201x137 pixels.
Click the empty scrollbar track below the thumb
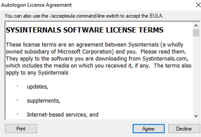(x=196, y=75)
